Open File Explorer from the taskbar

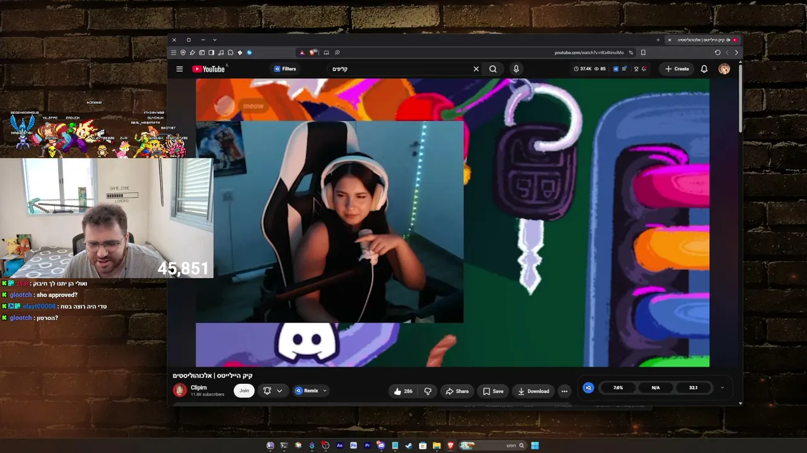click(436, 445)
